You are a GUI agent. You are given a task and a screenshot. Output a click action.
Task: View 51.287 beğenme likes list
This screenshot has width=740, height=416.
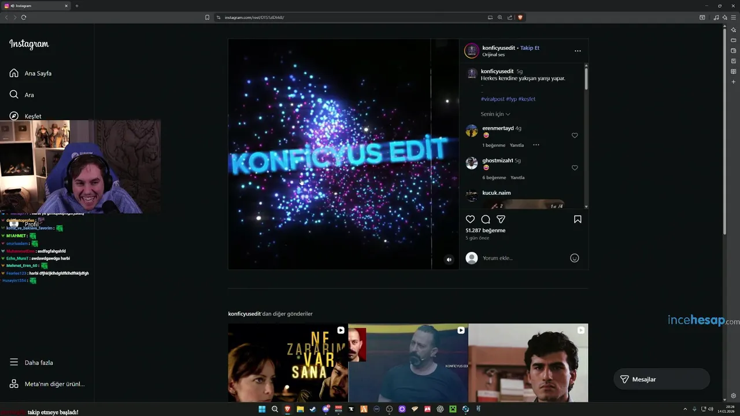[486, 231]
